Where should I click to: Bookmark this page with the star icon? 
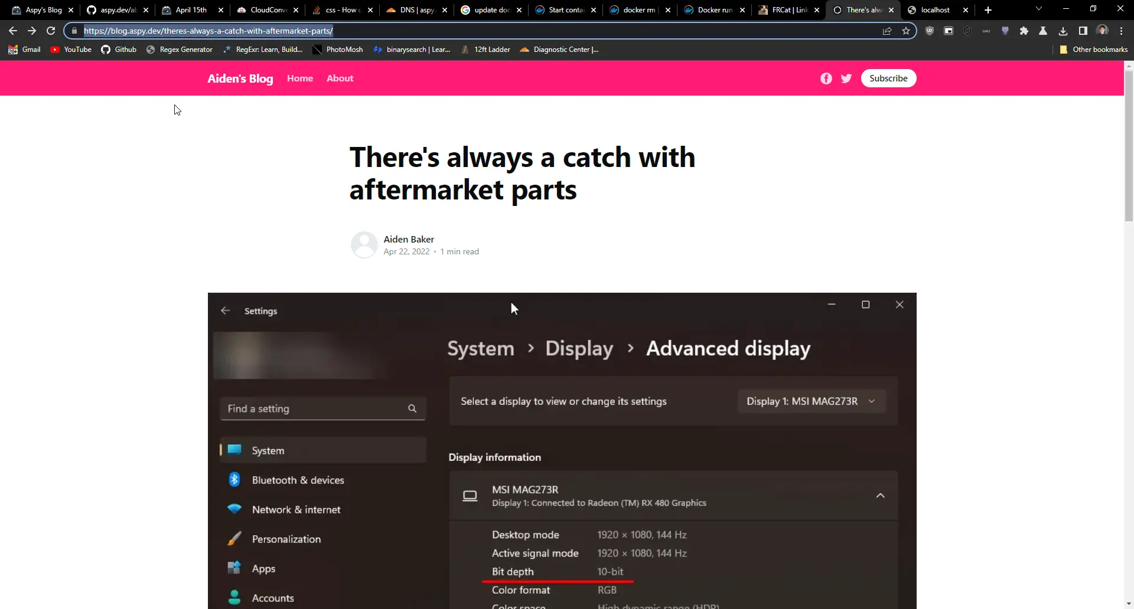(x=906, y=31)
